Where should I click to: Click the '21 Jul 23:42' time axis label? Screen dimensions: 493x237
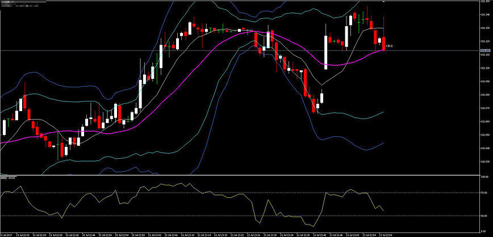[x=320, y=235]
